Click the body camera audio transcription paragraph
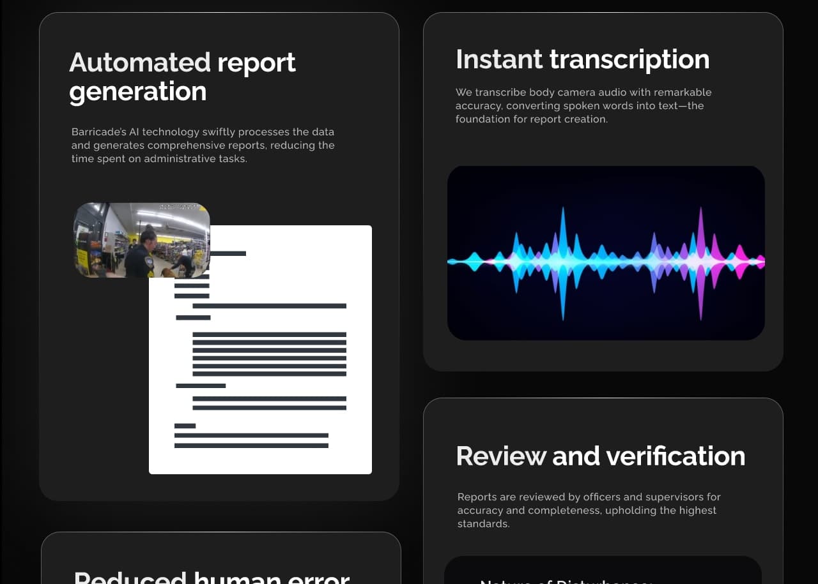 point(583,106)
